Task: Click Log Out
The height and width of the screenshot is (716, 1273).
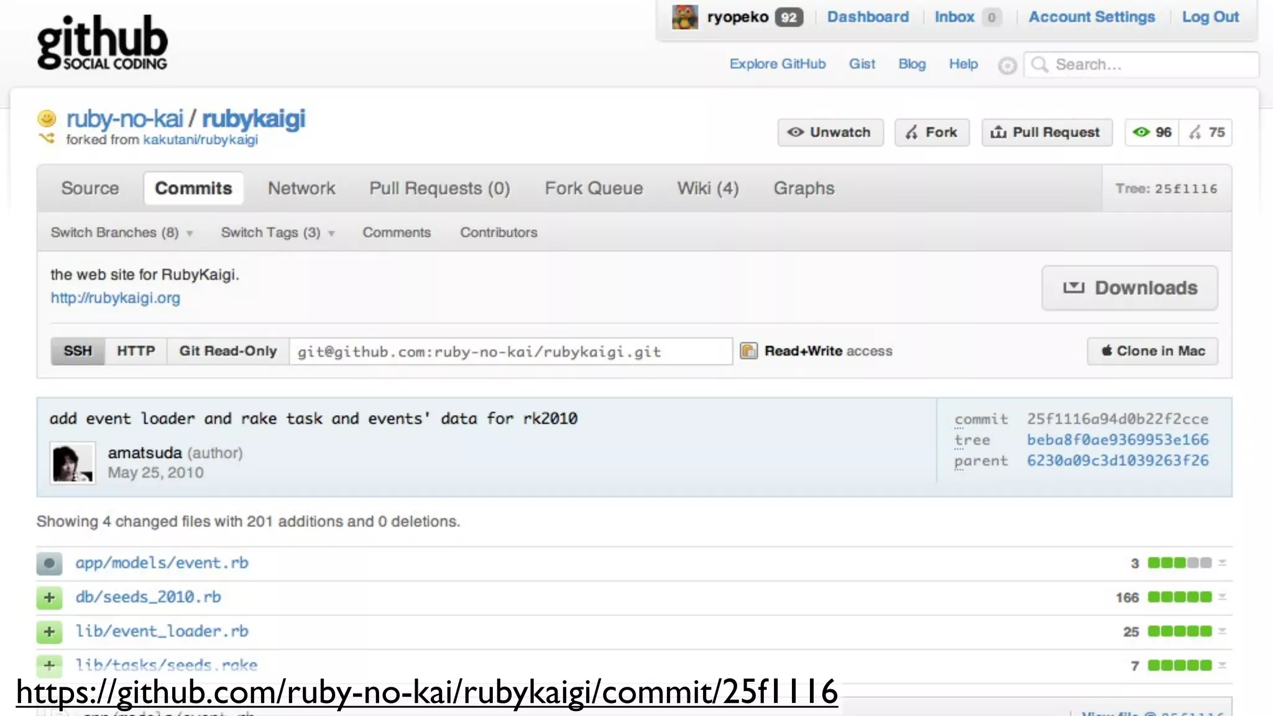Action: click(x=1210, y=17)
